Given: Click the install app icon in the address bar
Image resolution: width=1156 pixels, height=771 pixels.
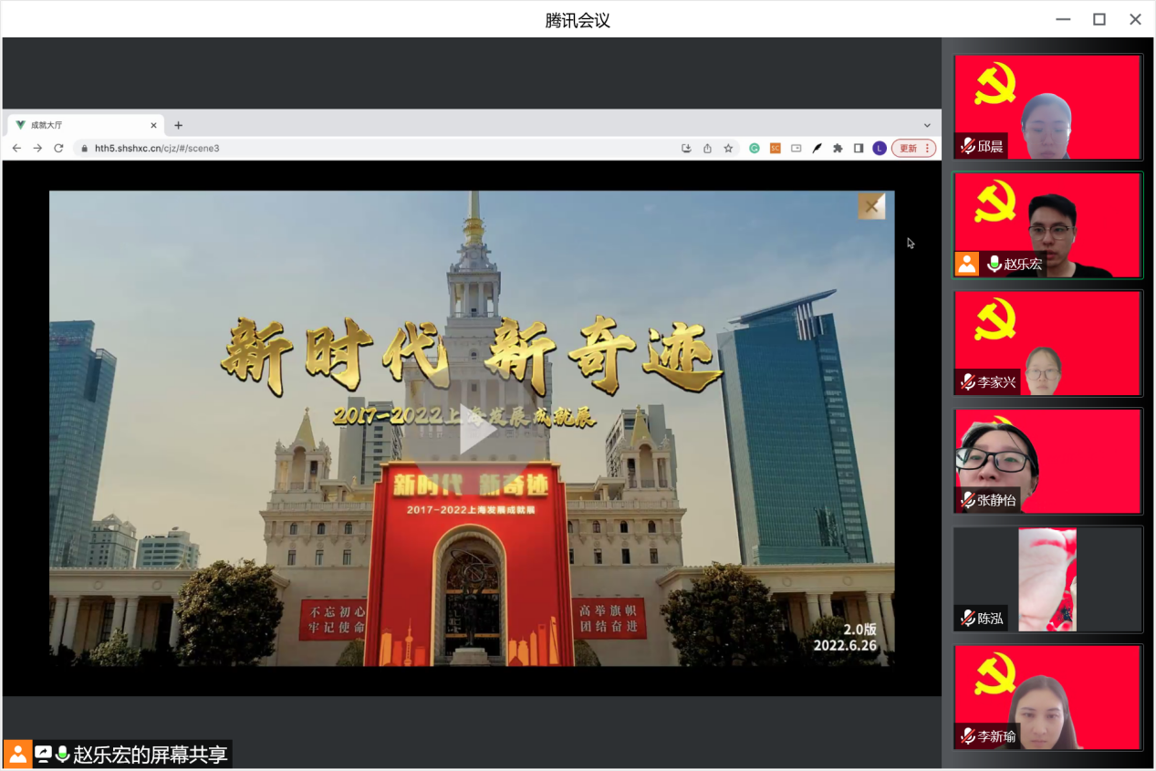Looking at the screenshot, I should click(686, 148).
